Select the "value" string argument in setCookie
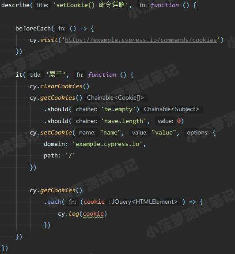 (x=164, y=132)
